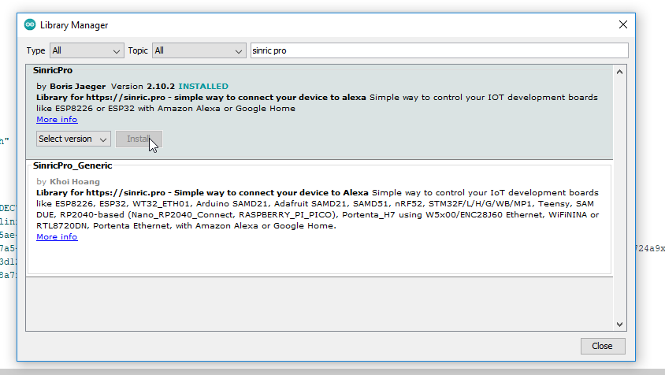
Task: Open the Type filter dropdown
Action: click(87, 50)
